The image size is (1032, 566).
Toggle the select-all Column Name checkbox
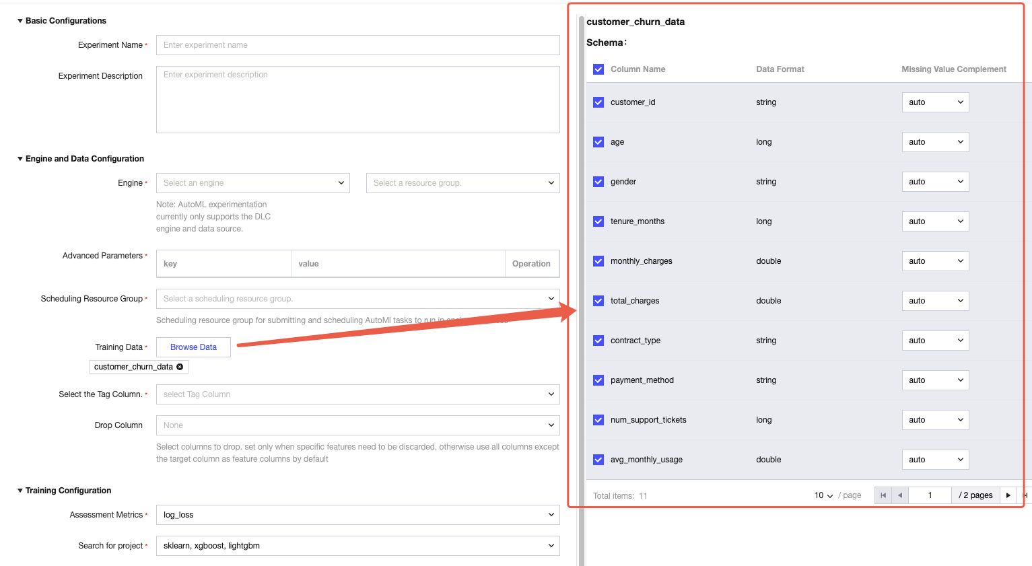coord(598,69)
